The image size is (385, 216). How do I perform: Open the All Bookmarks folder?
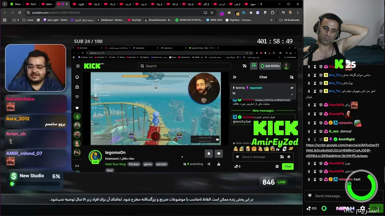pyautogui.click(x=289, y=20)
